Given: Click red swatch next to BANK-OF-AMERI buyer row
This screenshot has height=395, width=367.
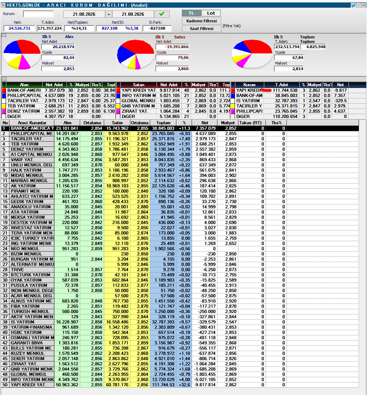Looking at the screenshot, I should tap(4, 90).
